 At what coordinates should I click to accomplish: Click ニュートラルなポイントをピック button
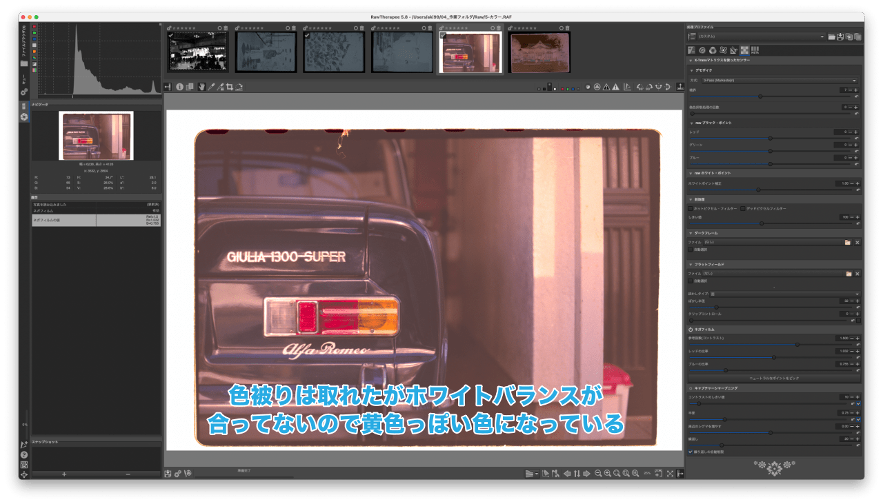(x=774, y=379)
